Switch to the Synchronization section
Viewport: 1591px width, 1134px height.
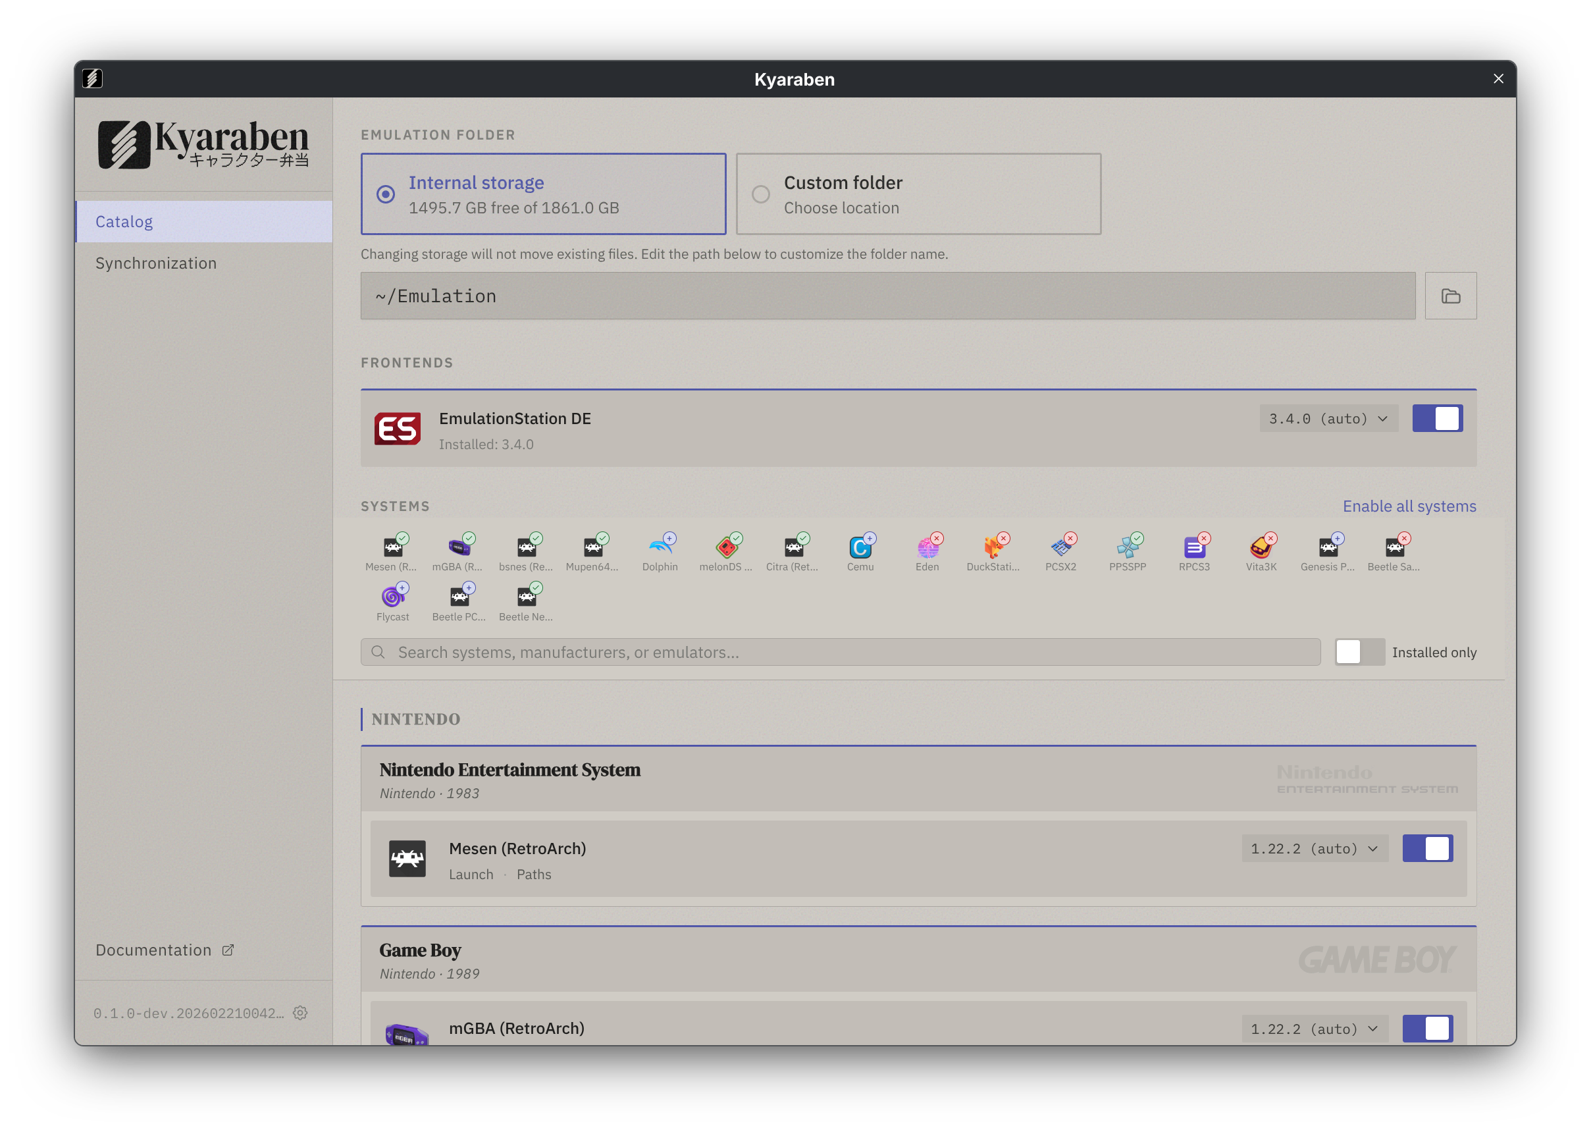[155, 263]
